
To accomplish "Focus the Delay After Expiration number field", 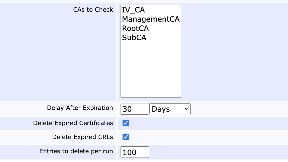I will click(135, 109).
